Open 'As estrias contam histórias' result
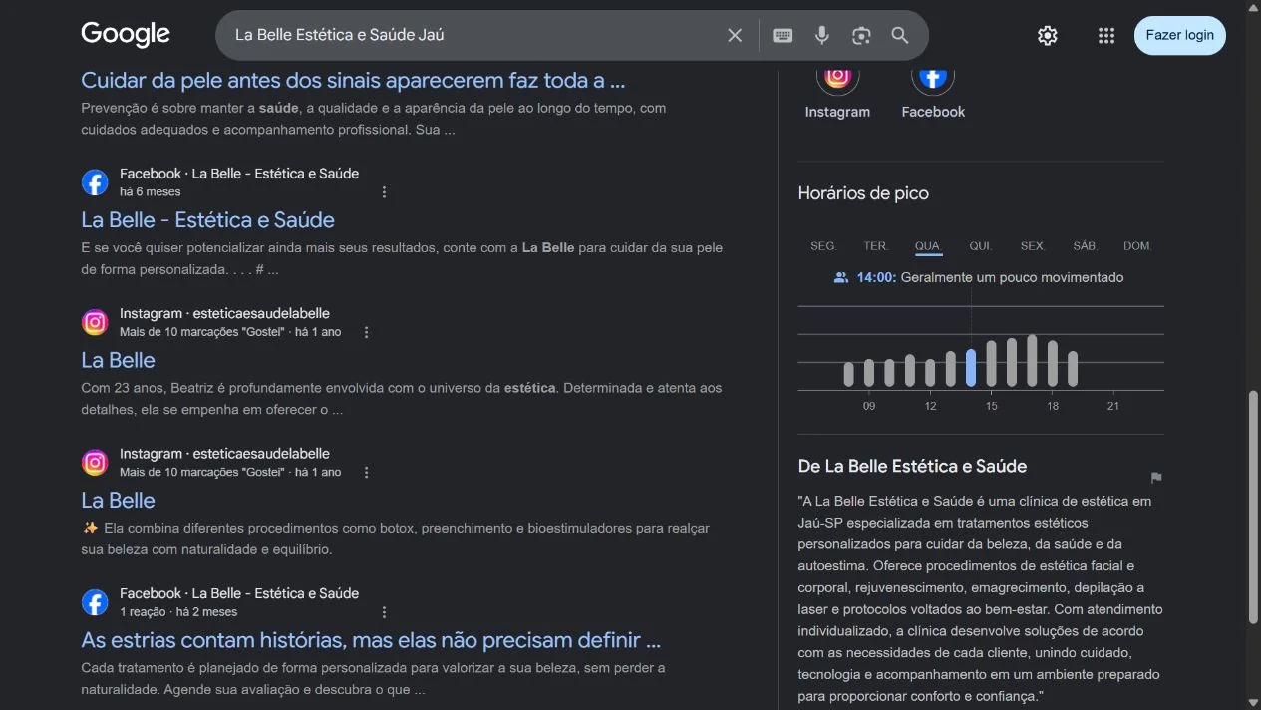Viewport: 1261px width, 710px height. click(371, 640)
